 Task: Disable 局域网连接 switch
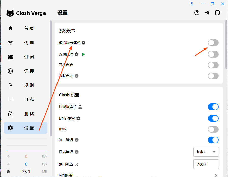pyautogui.click(x=213, y=107)
